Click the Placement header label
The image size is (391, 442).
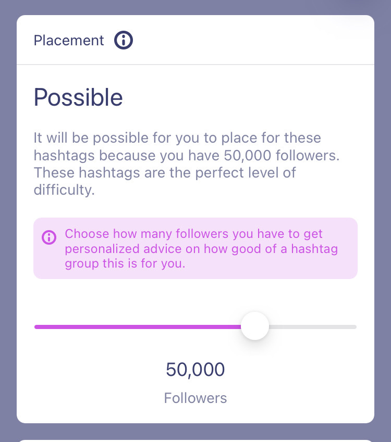tap(69, 40)
